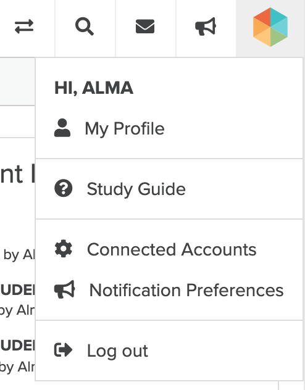Click the person icon beside My Profile
The width and height of the screenshot is (305, 390).
pos(62,128)
